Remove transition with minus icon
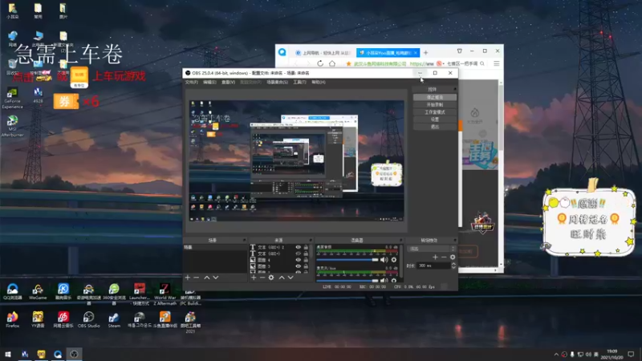 point(444,257)
